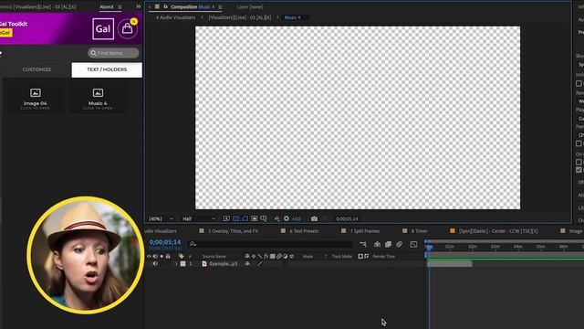Click the Adjustment Layer column header

(285, 256)
